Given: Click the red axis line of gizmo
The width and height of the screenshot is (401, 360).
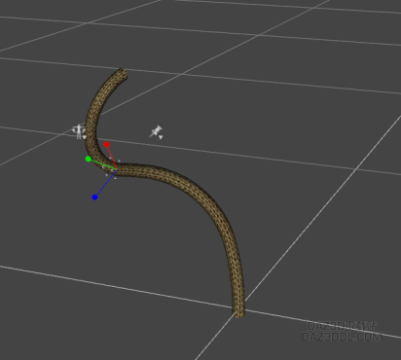Looking at the screenshot, I should 111,157.
